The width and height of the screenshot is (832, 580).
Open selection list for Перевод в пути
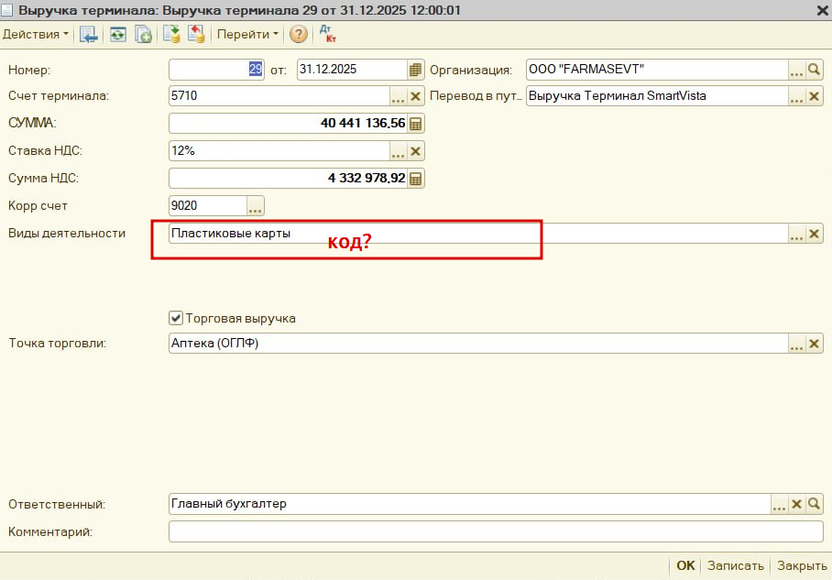tap(796, 96)
